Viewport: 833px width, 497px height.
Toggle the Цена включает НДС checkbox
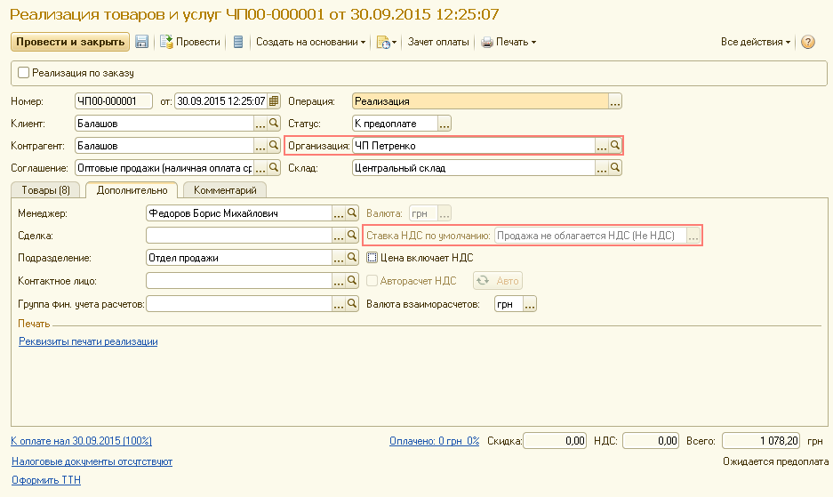[x=373, y=258]
